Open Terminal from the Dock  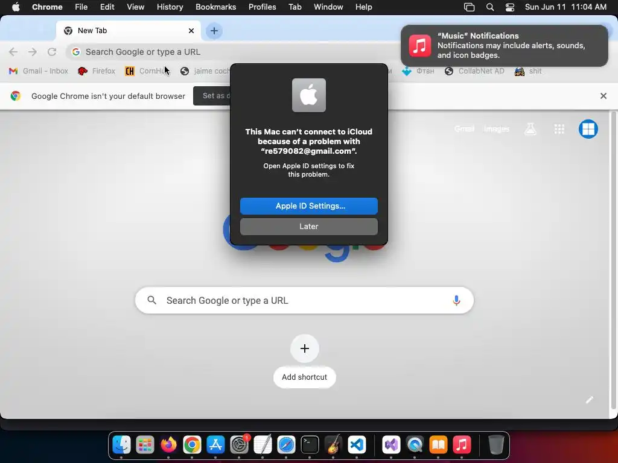point(310,445)
